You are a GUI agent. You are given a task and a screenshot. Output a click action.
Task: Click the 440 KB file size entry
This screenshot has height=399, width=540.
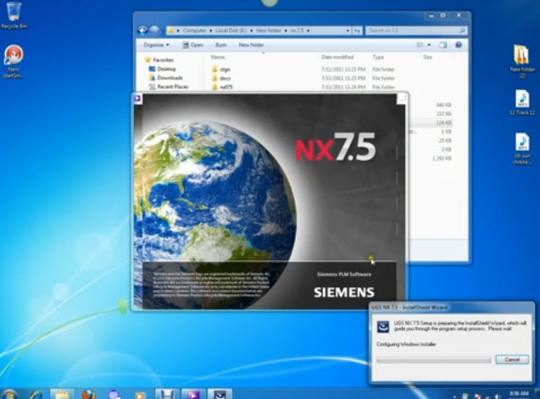point(444,105)
